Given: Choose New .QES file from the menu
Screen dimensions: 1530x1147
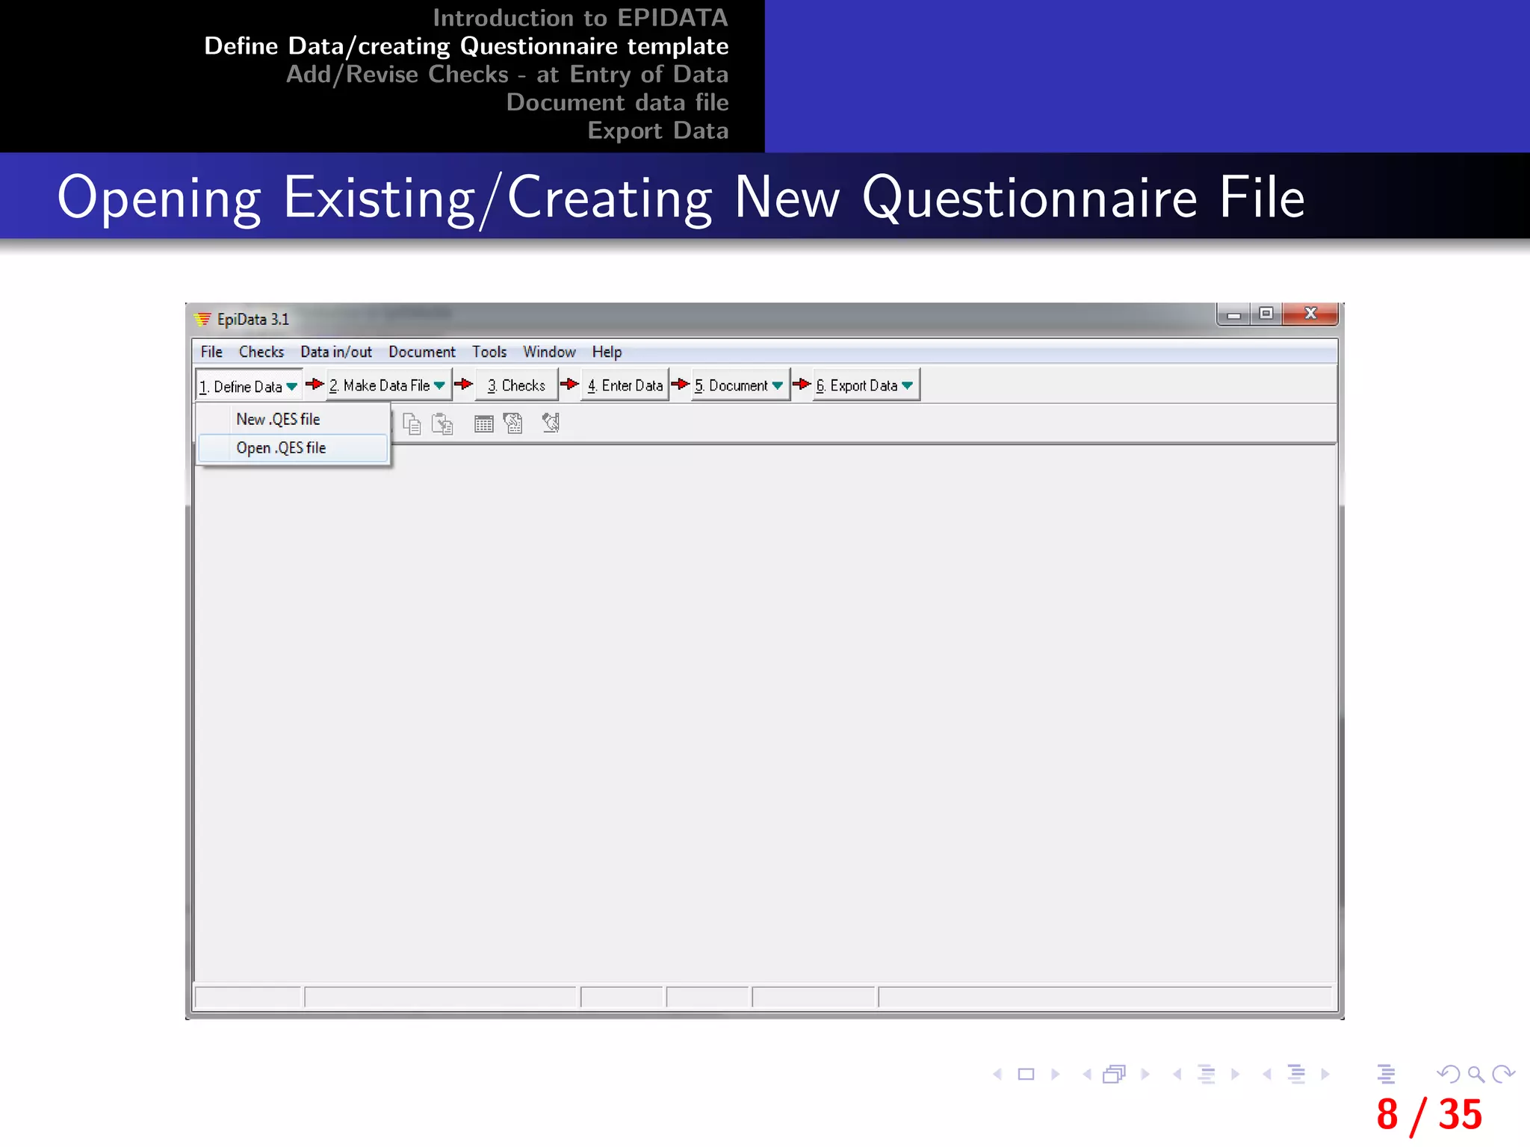Looking at the screenshot, I should pos(293,419).
